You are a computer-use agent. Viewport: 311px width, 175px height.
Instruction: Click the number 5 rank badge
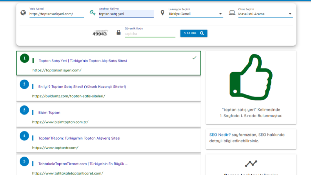[24, 162]
